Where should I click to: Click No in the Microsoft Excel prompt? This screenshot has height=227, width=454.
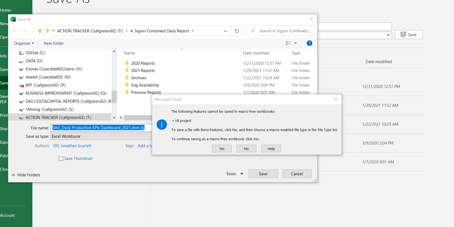pyautogui.click(x=246, y=149)
